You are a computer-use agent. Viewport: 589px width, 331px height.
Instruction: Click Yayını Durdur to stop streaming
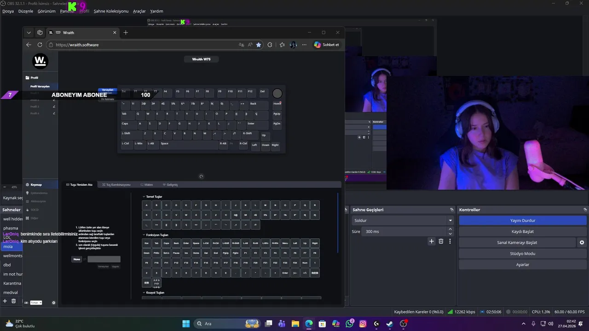coord(523,221)
